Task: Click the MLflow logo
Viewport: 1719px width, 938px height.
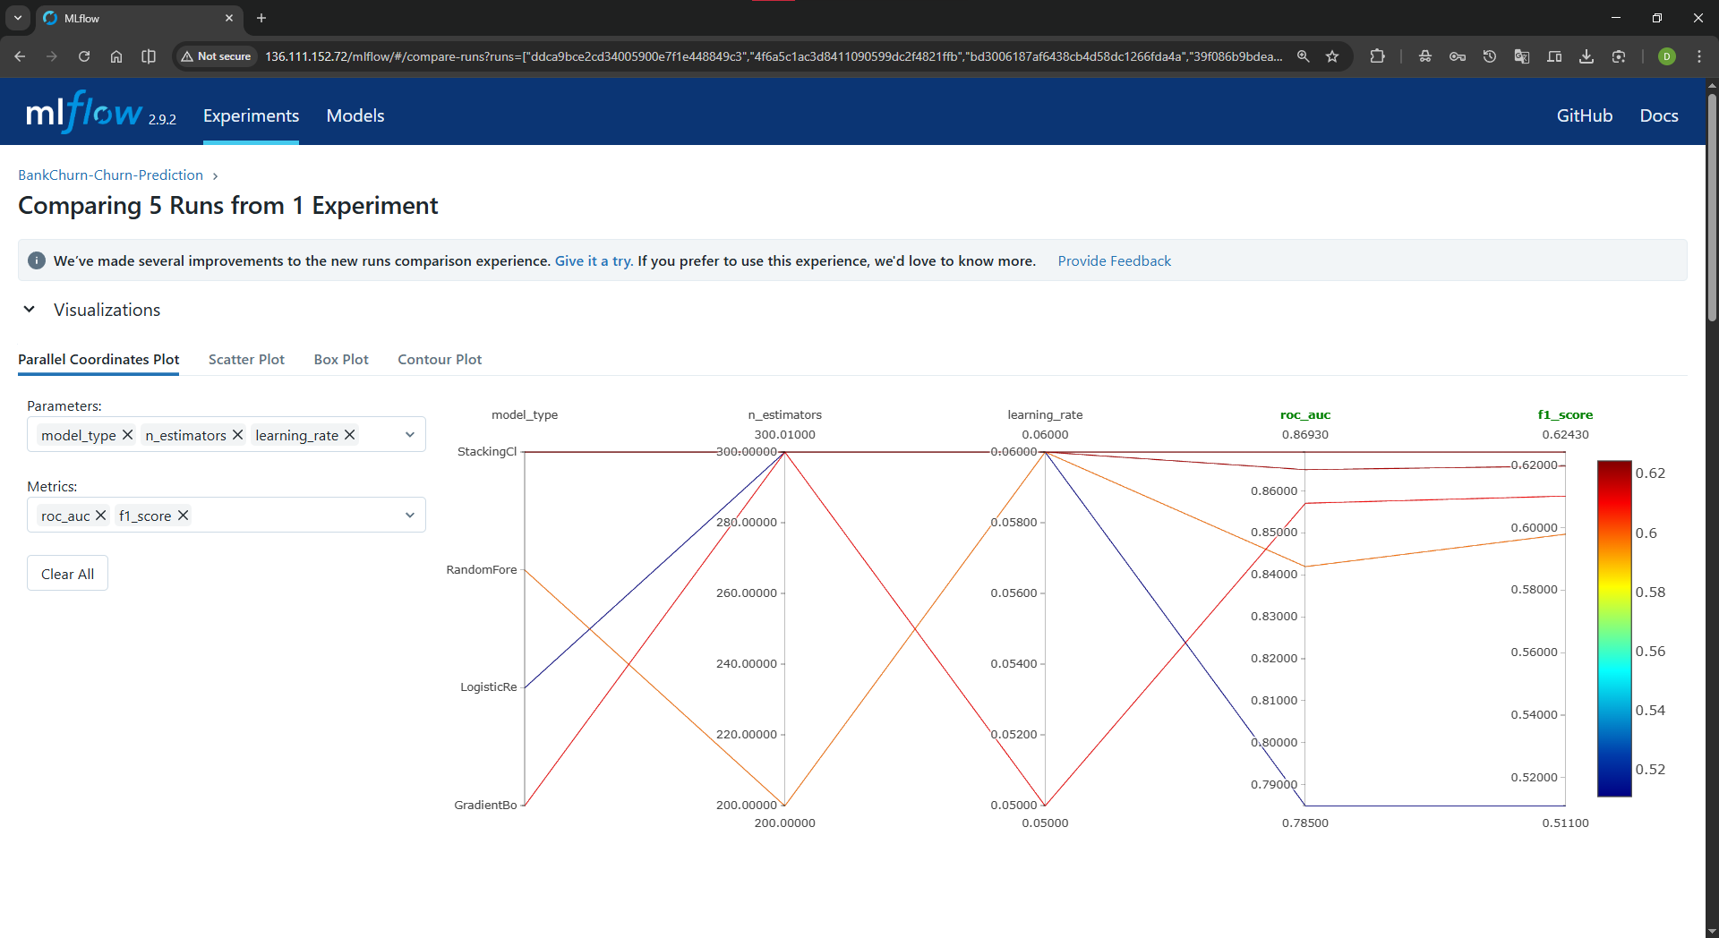Action: (x=84, y=114)
